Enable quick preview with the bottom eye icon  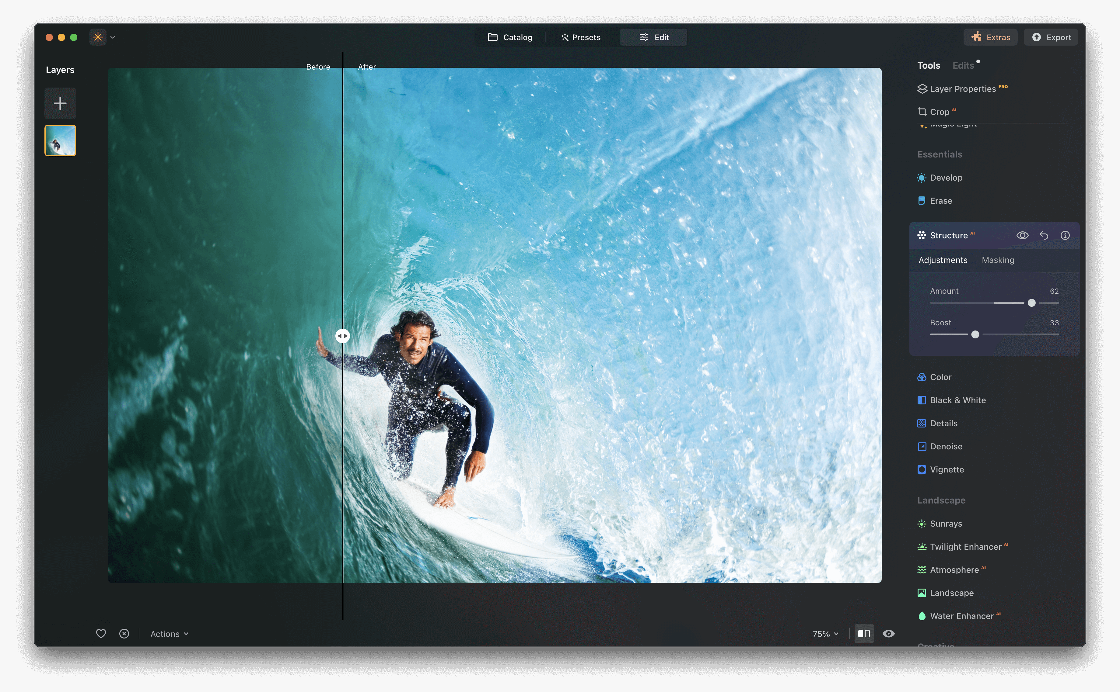[889, 633]
